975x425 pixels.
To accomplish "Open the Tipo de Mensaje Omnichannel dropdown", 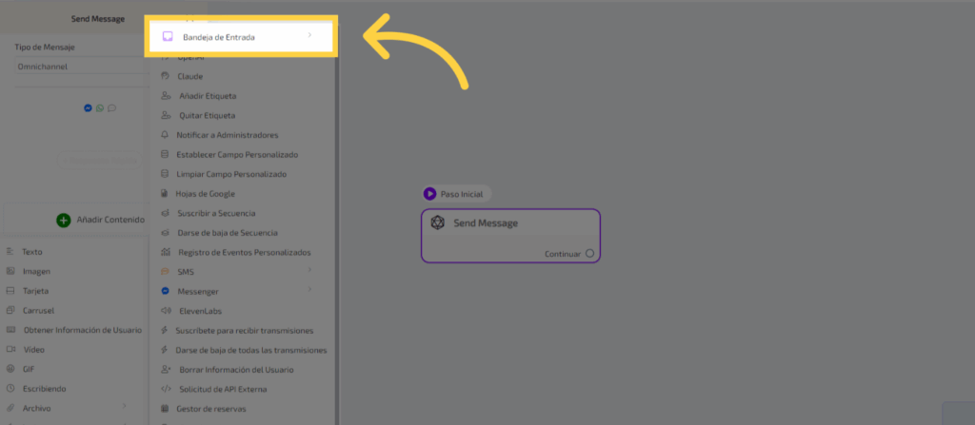I will click(x=76, y=67).
